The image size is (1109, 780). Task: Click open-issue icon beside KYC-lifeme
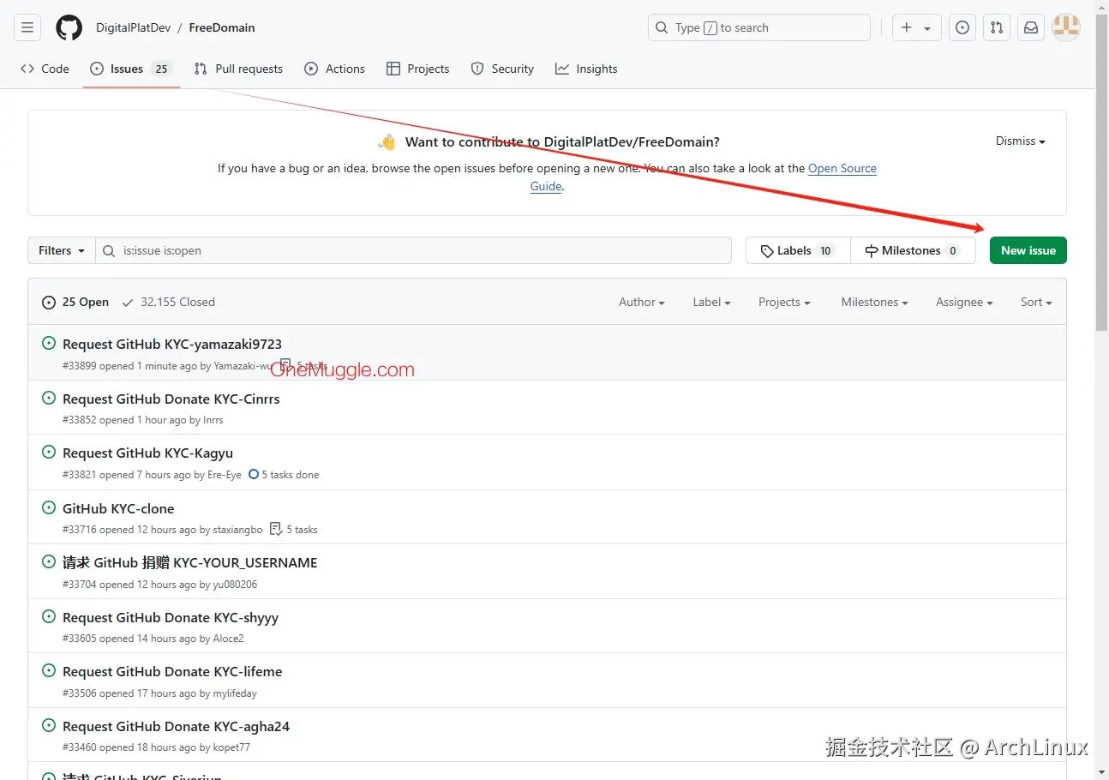click(49, 670)
